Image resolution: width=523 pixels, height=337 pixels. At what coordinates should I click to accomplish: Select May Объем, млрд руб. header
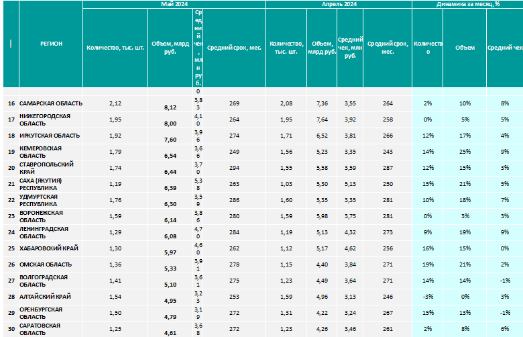pos(170,48)
